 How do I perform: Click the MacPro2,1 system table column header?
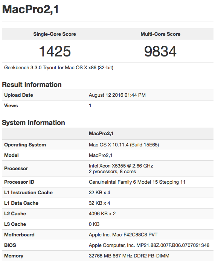[x=101, y=134]
